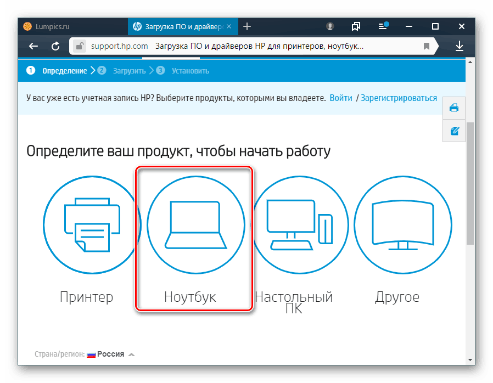Screen dimensions: 493x383
Task: Click inside the address bar
Action: pyautogui.click(x=247, y=46)
